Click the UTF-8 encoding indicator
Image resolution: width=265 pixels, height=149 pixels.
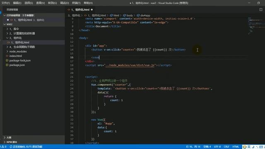click(217, 147)
